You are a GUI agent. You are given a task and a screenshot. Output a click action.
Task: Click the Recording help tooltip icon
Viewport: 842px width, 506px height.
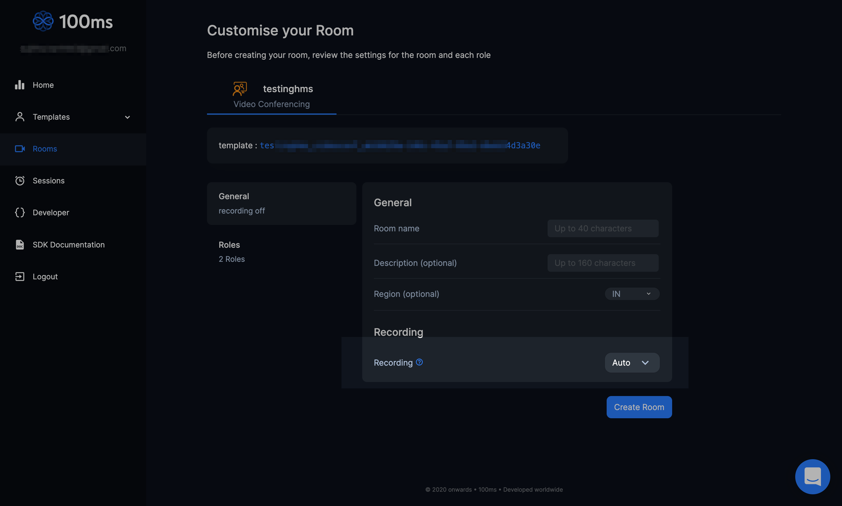(420, 362)
